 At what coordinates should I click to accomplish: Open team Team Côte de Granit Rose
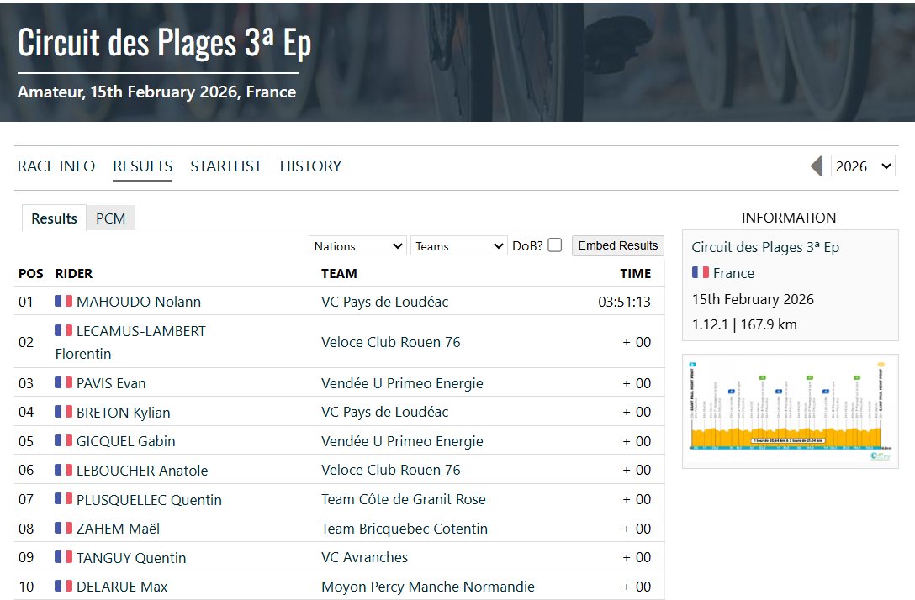(x=403, y=499)
